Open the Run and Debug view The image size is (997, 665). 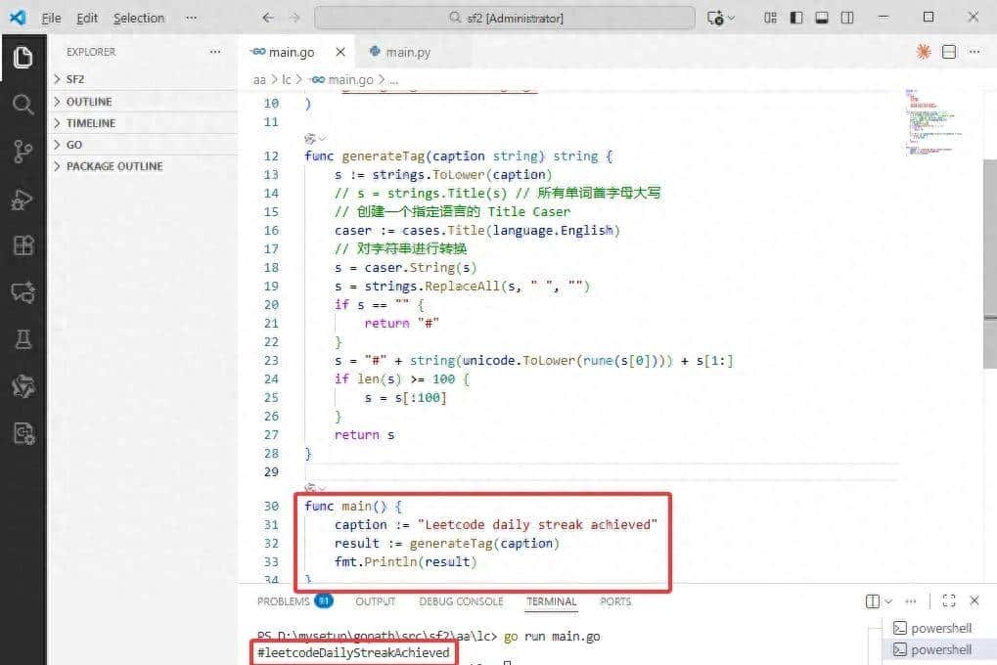point(23,199)
